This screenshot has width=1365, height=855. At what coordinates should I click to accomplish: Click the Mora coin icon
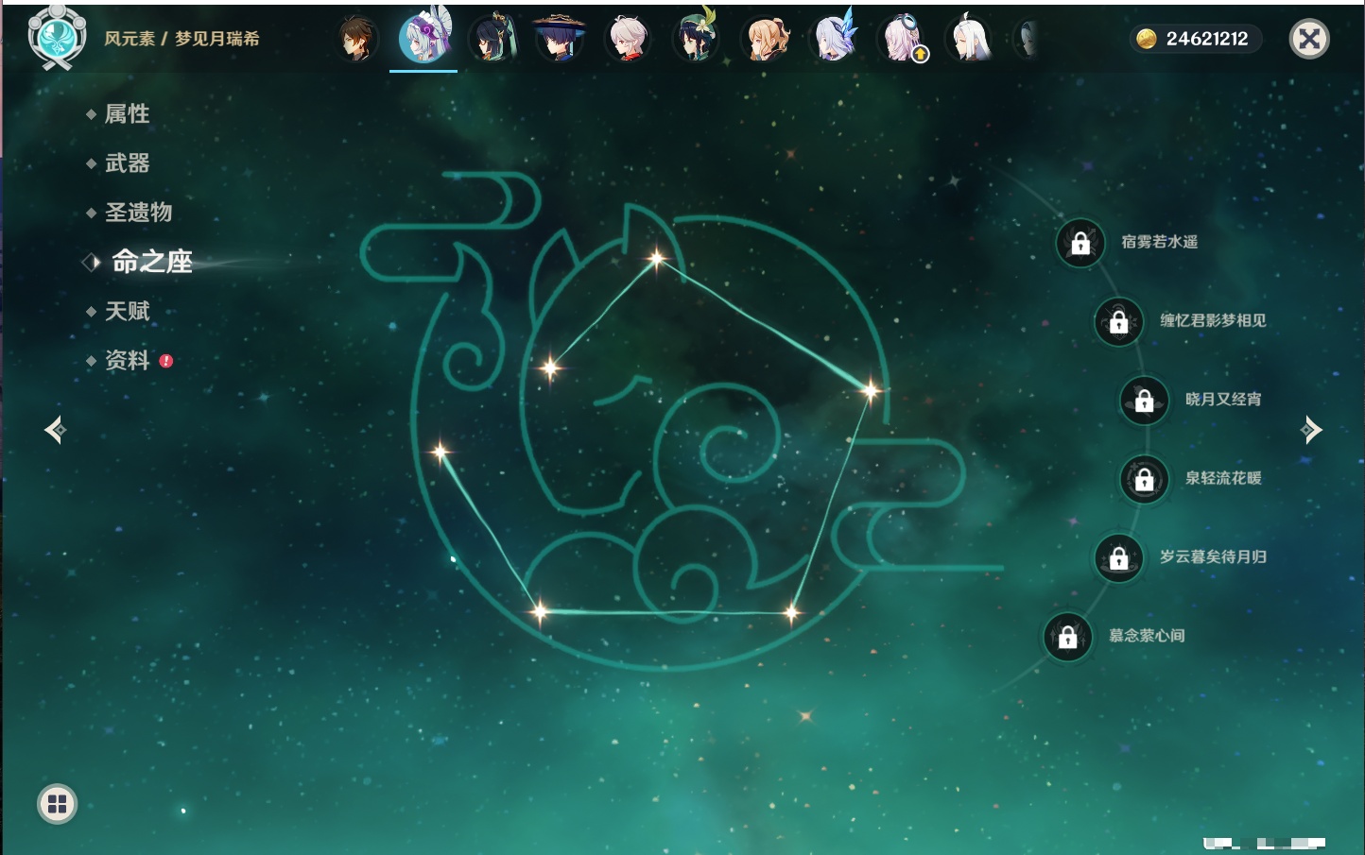[1147, 39]
